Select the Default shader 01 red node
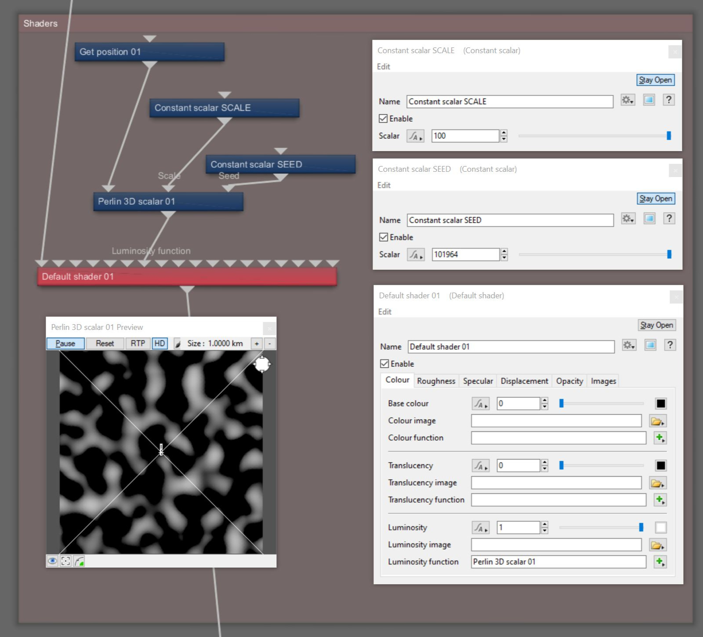 (187, 277)
